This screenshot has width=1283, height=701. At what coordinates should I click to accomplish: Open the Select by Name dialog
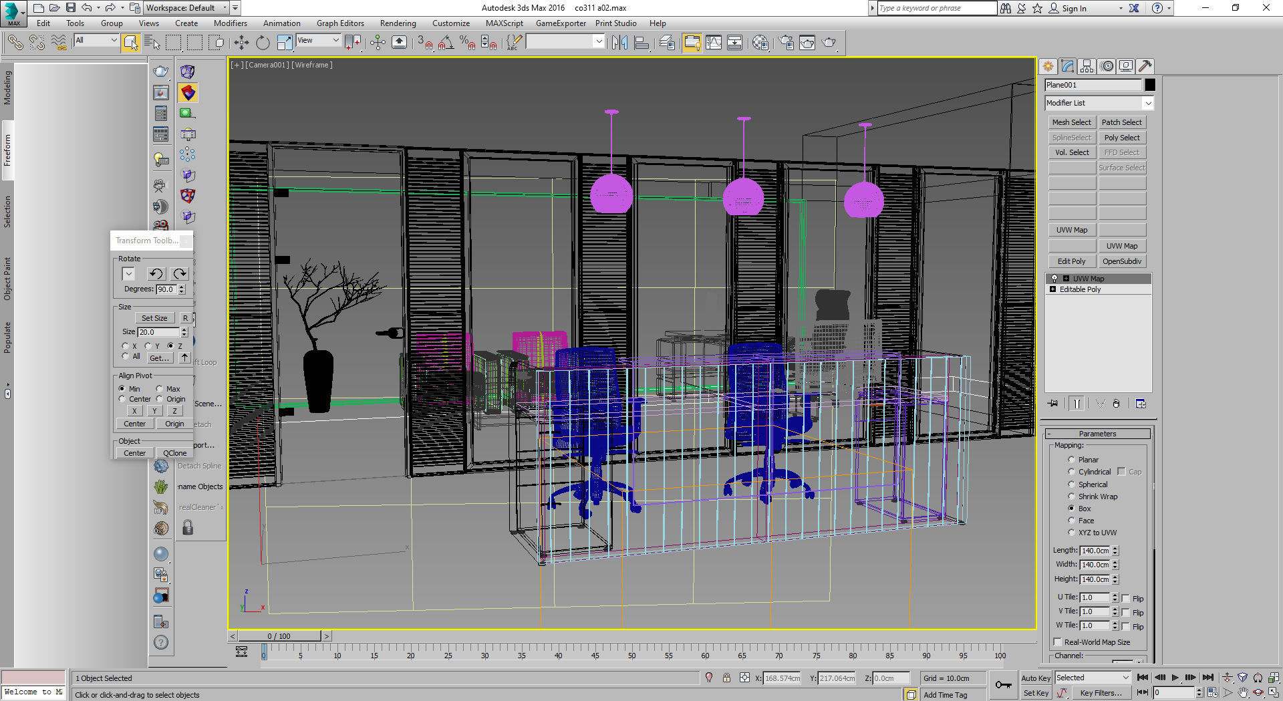[152, 43]
